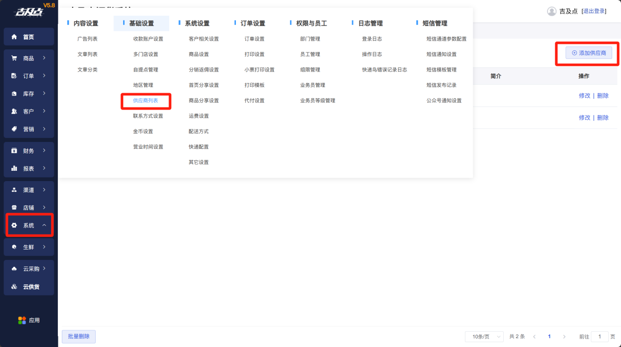The image size is (621, 347).
Task: Open 订单设置 menu item
Action: [254, 39]
